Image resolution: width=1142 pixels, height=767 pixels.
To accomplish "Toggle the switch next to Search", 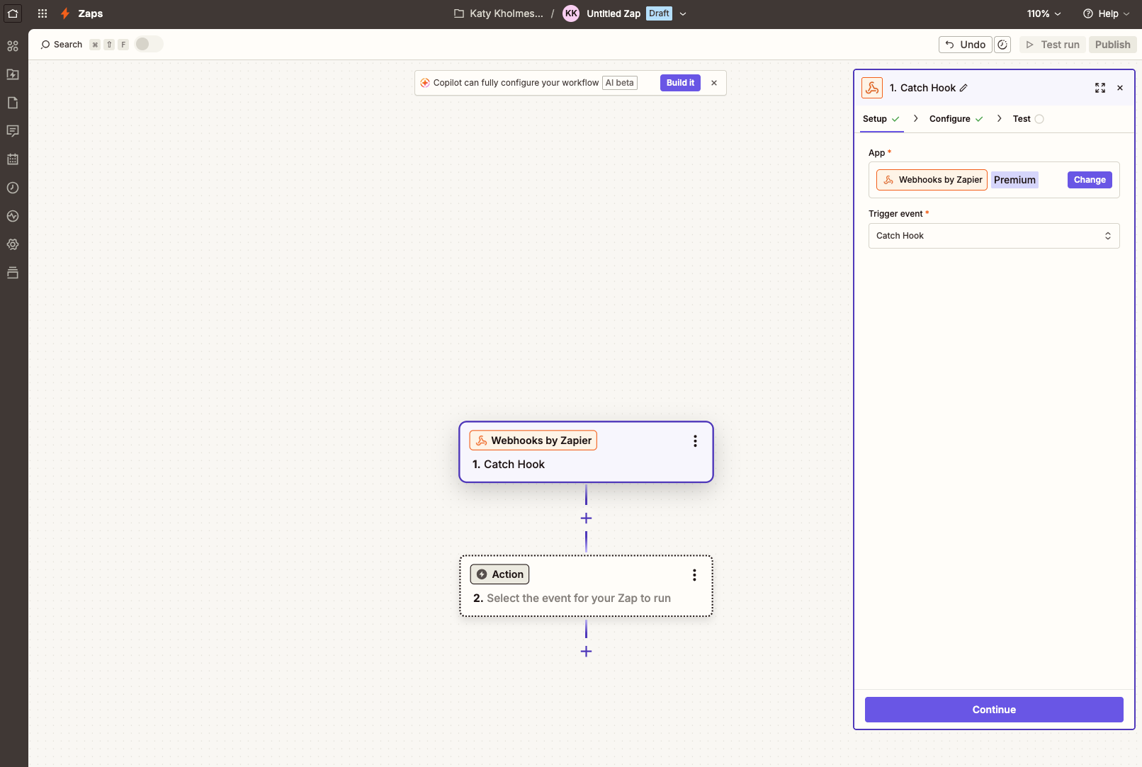I will pos(149,44).
